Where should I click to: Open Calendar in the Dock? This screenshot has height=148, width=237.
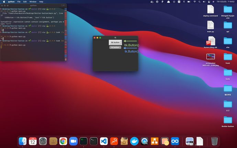point(33,141)
